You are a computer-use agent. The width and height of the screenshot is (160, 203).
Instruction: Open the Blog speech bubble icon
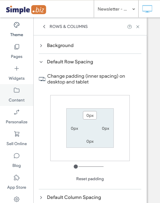click(x=17, y=156)
